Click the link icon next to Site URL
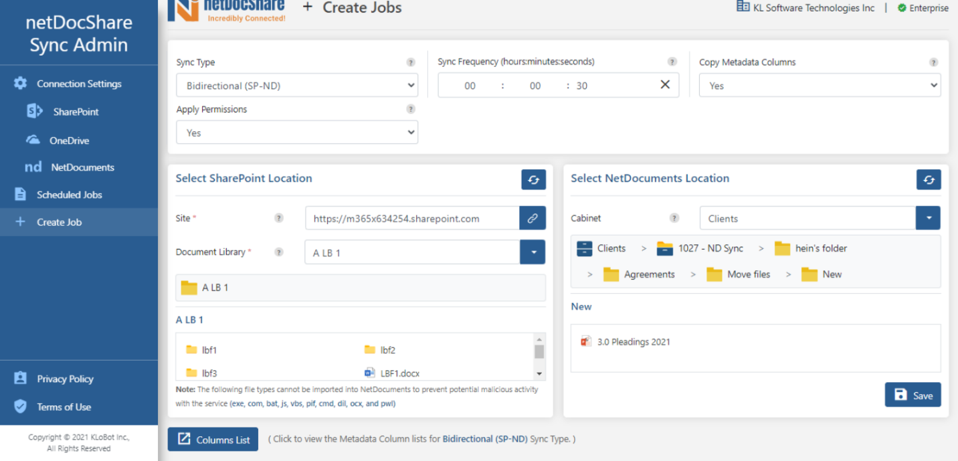 [x=533, y=218]
